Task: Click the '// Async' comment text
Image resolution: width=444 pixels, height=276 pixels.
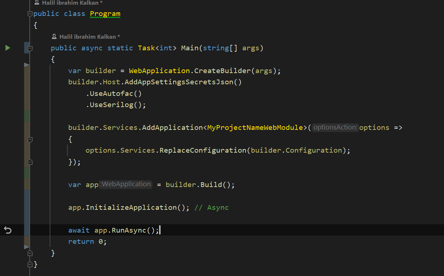Action: coord(211,207)
